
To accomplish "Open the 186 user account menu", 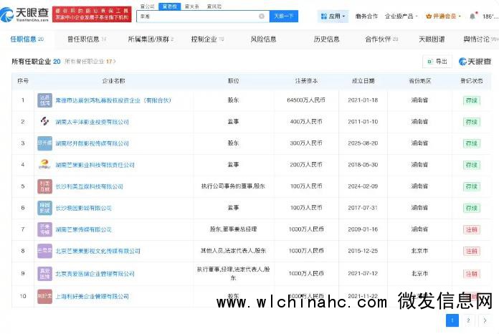I will [x=490, y=16].
